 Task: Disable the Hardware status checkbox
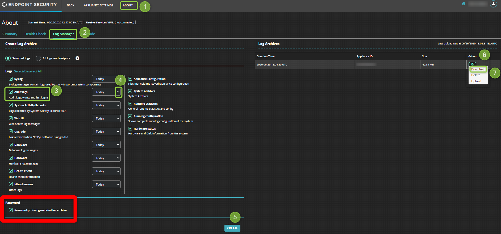(130, 129)
